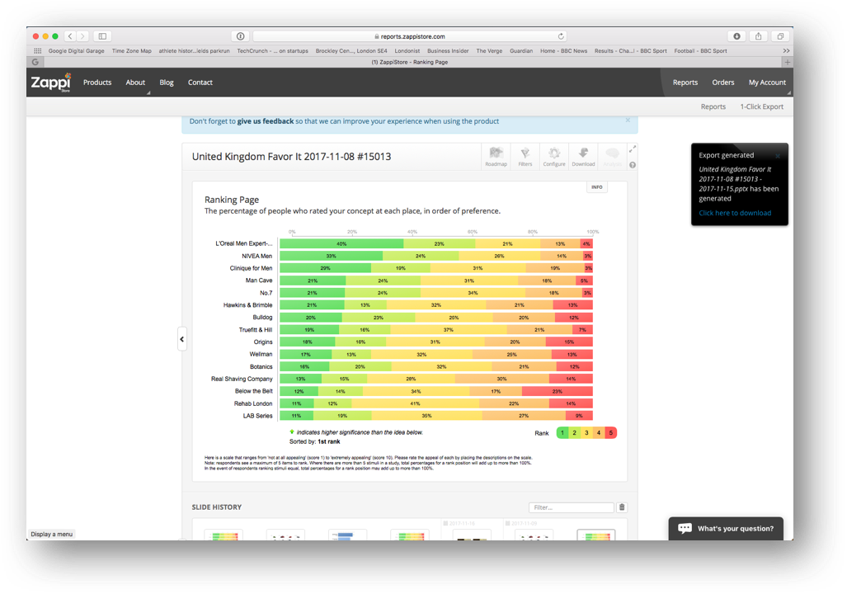Open the Filters tool

click(525, 157)
